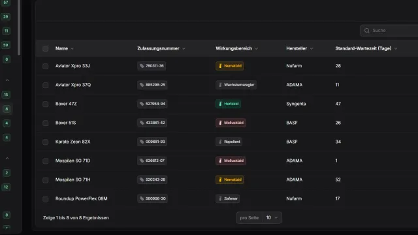Click Nufarm cell in Aviator Xpro 33J row
The width and height of the screenshot is (418, 235).
[x=294, y=66]
